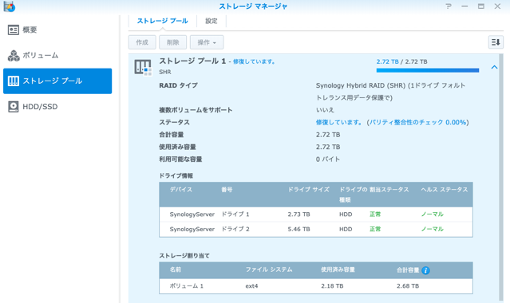Image resolution: width=510 pixels, height=303 pixels.
Task: Click the 0 バイト available capacity value
Action: [x=328, y=159]
